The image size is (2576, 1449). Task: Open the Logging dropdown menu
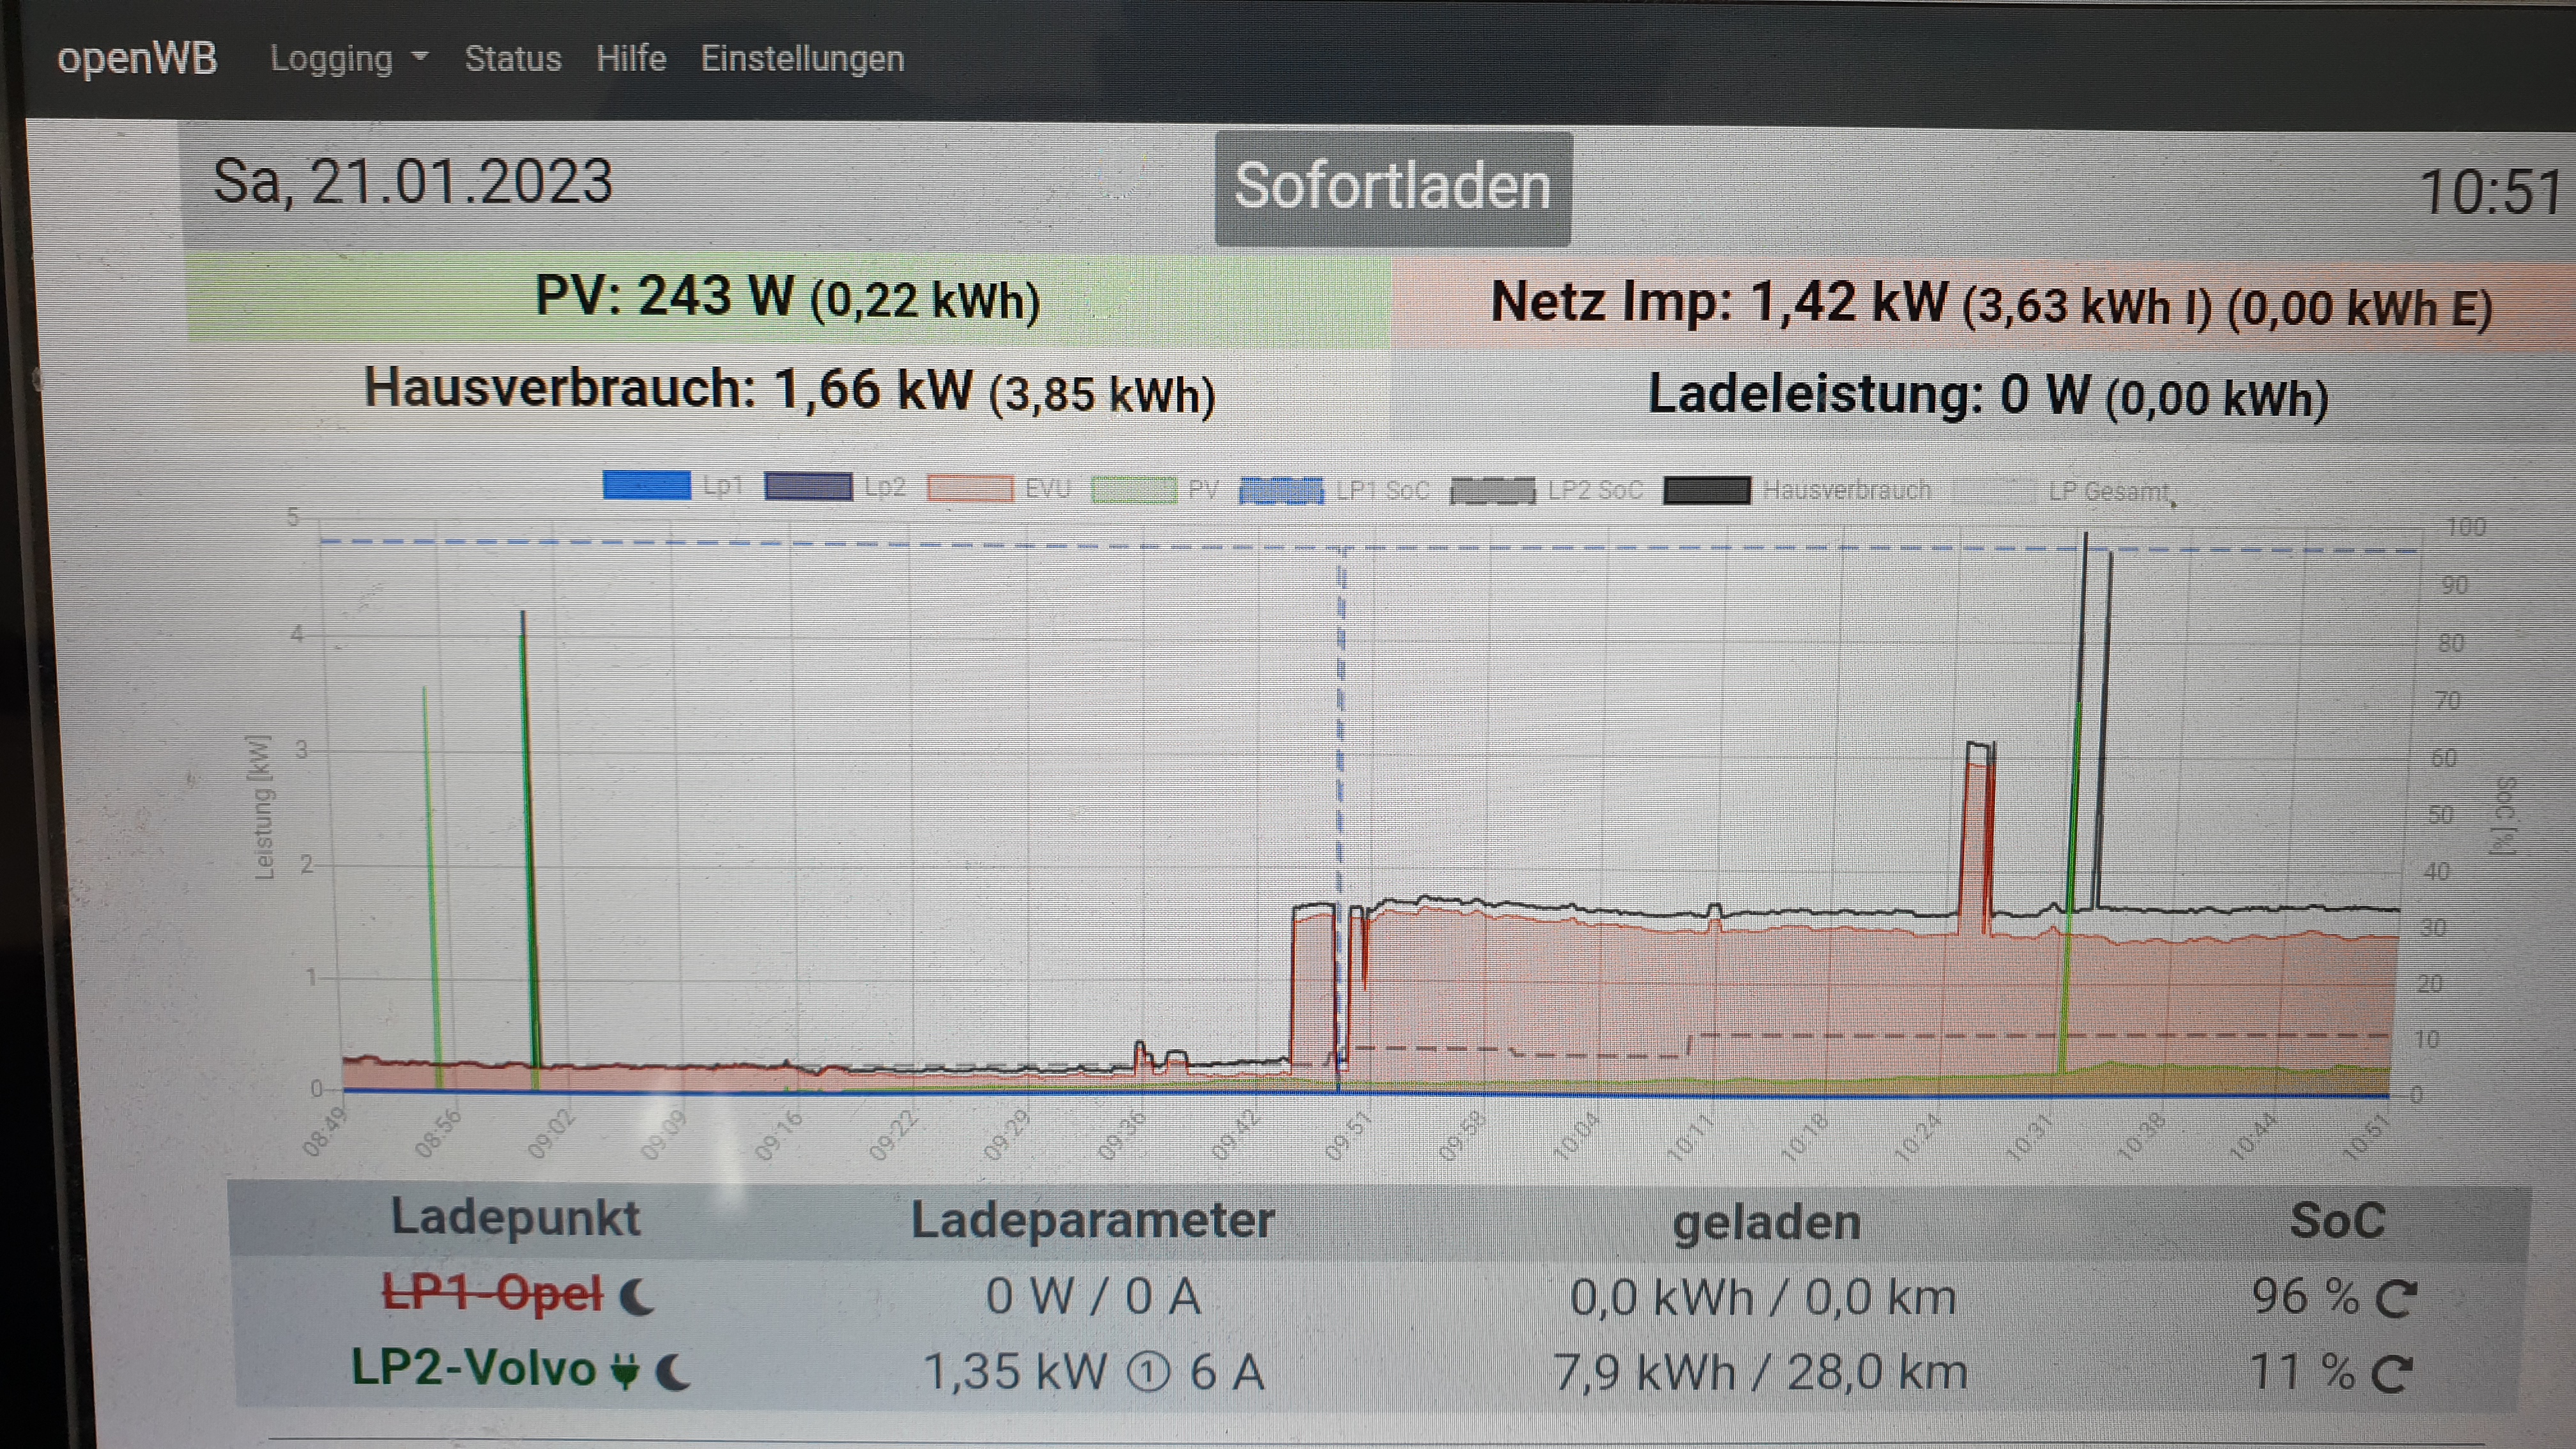pos(348,59)
